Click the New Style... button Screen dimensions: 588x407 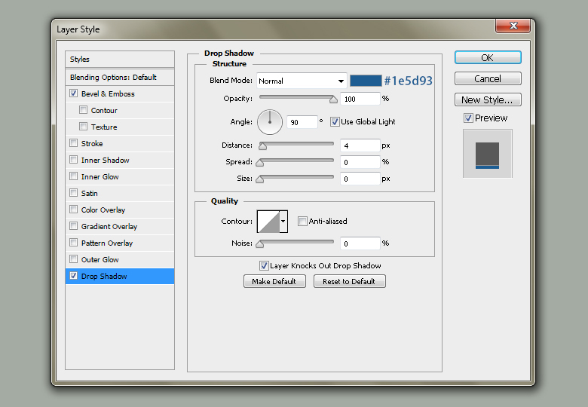coord(487,99)
